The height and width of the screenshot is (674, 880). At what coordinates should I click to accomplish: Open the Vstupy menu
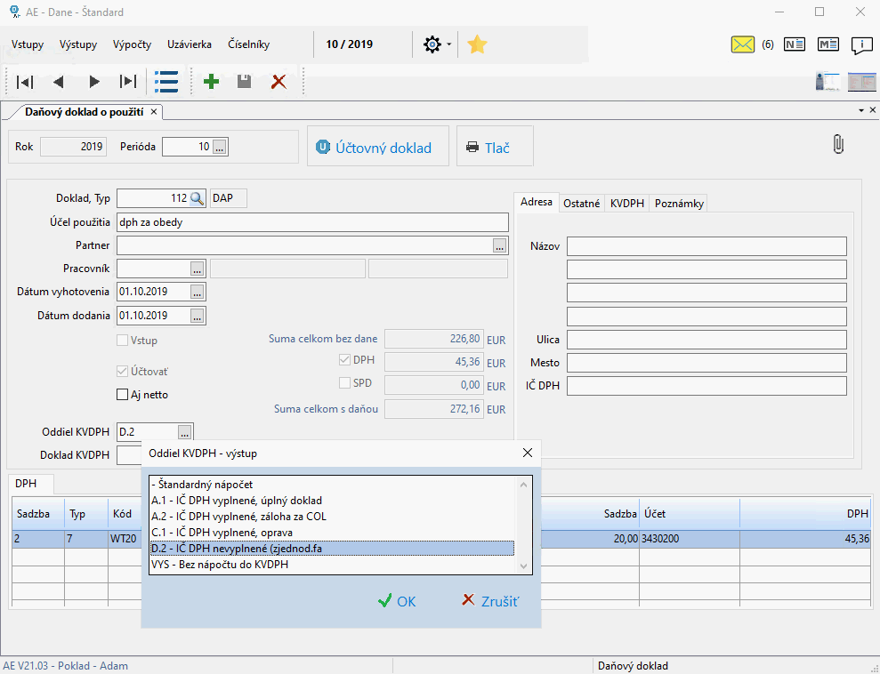(28, 44)
